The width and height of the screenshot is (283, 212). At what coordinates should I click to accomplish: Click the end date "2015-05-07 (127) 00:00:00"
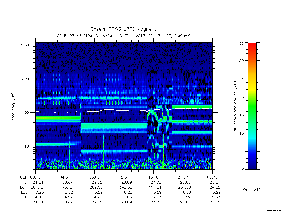click(x=163, y=36)
